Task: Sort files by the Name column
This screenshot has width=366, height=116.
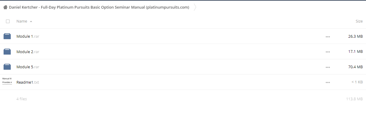Action: pos(22,21)
